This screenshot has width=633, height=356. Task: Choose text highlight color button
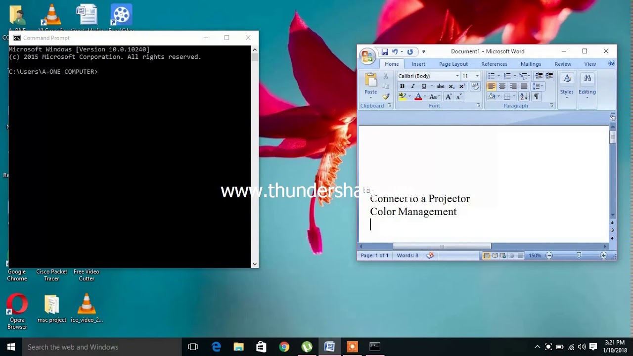click(402, 96)
